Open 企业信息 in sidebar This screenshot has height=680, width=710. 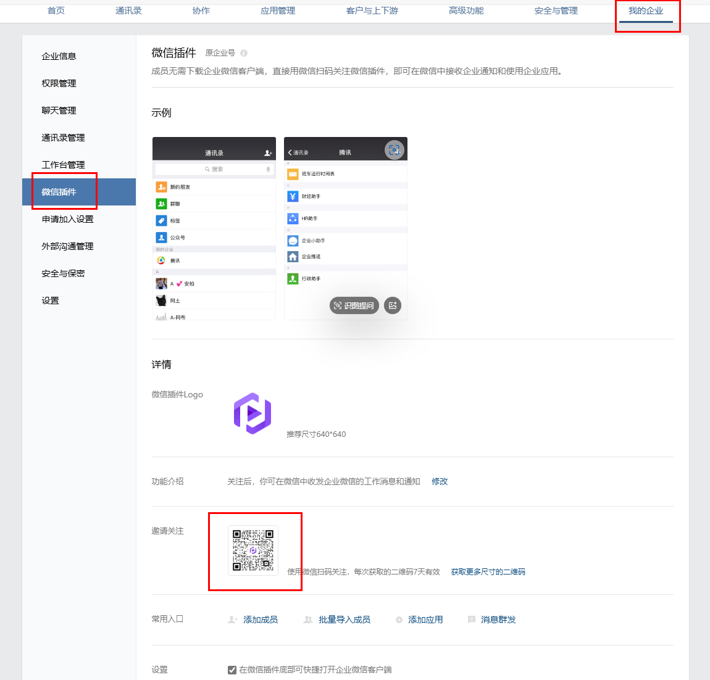click(x=59, y=56)
